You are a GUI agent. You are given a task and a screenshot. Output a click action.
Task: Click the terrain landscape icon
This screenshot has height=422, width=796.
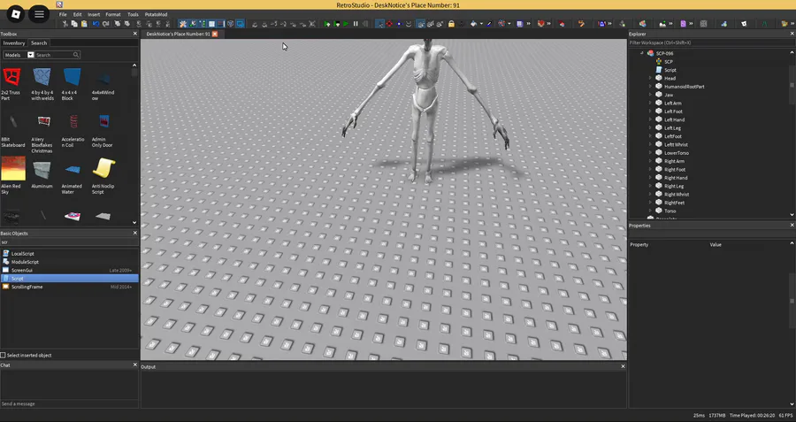[x=662, y=24]
